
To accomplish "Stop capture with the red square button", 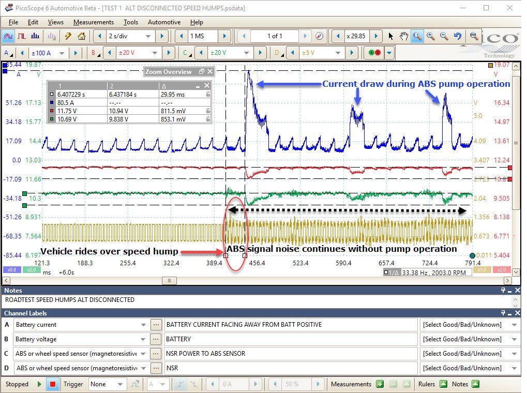I will pyautogui.click(x=52, y=384).
